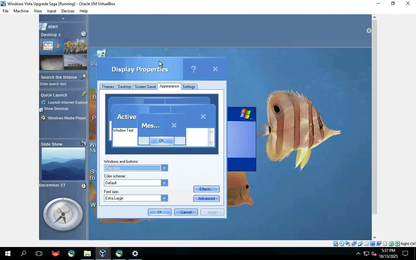This screenshot has height=260, width=416.
Task: Click the VirtualBox hard disk activity icon
Action: point(336,244)
